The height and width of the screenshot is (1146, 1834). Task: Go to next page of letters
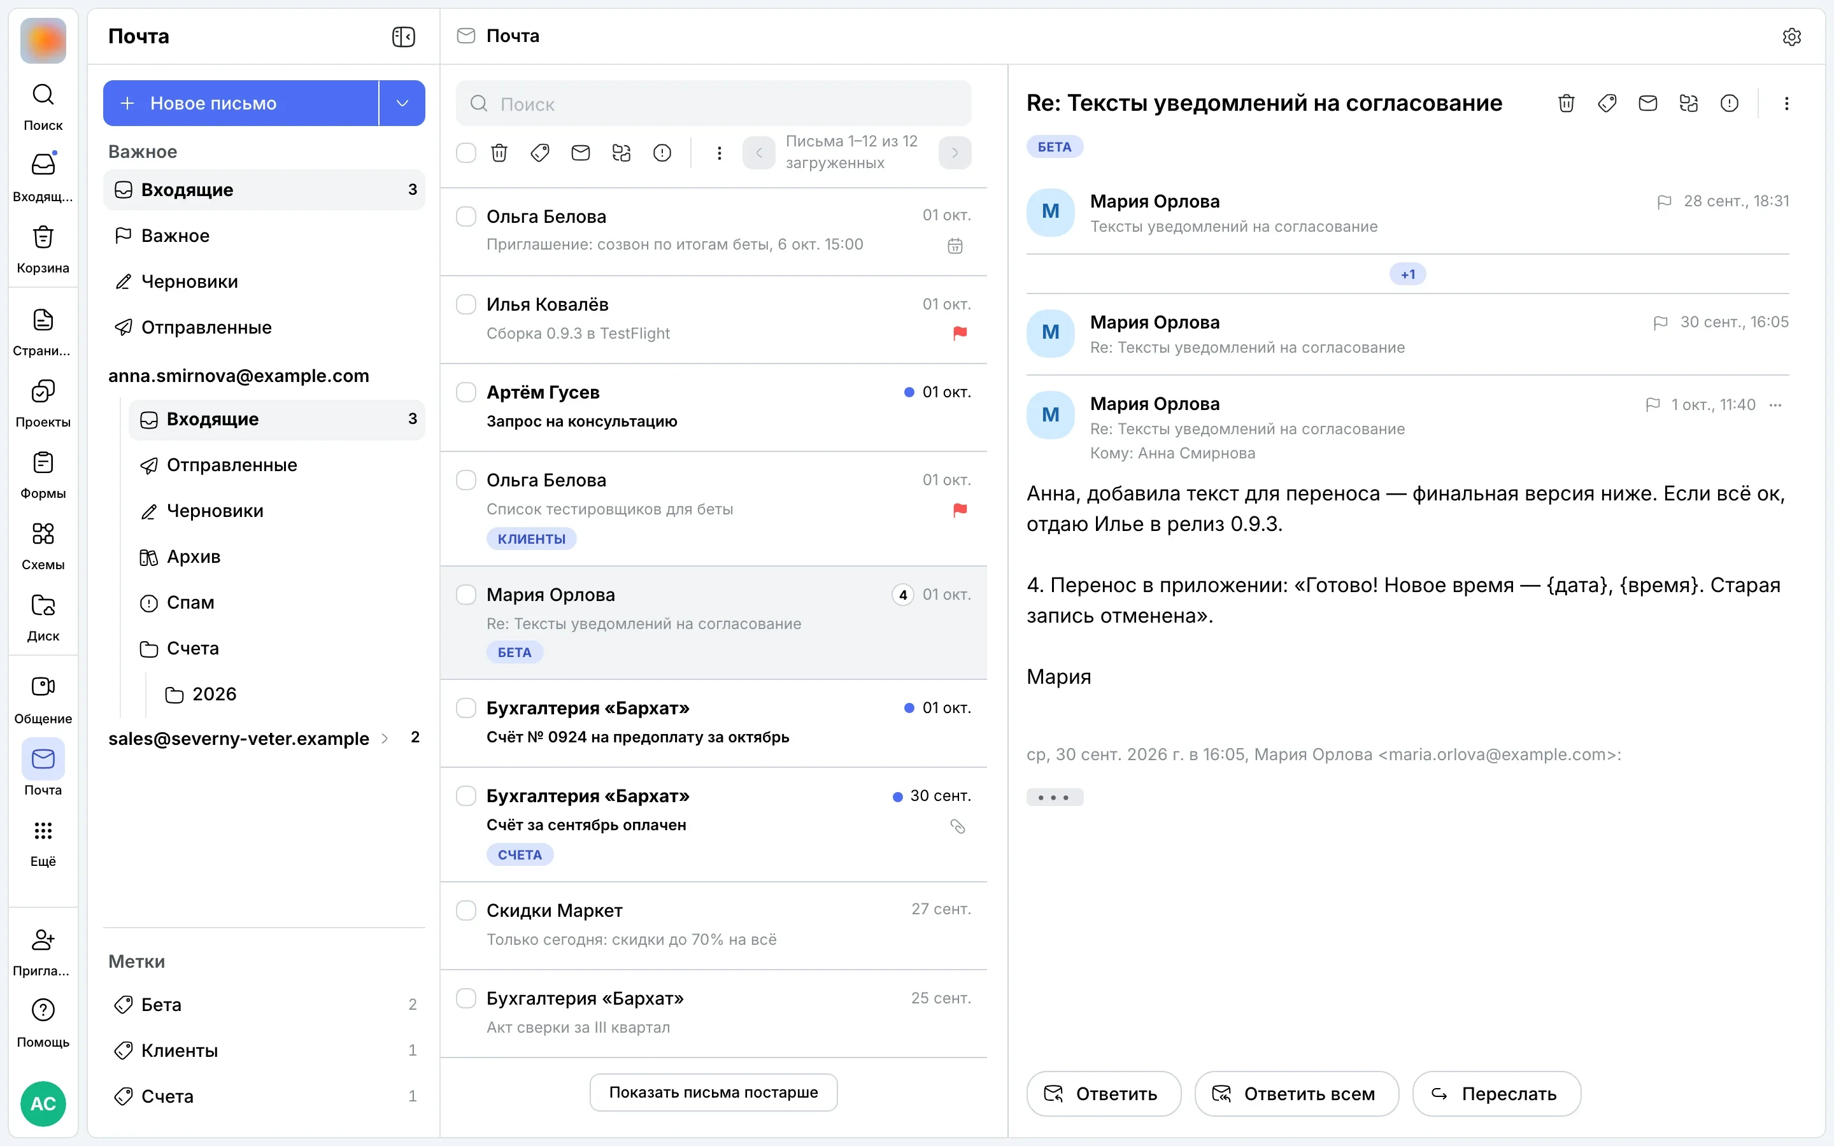(x=955, y=153)
